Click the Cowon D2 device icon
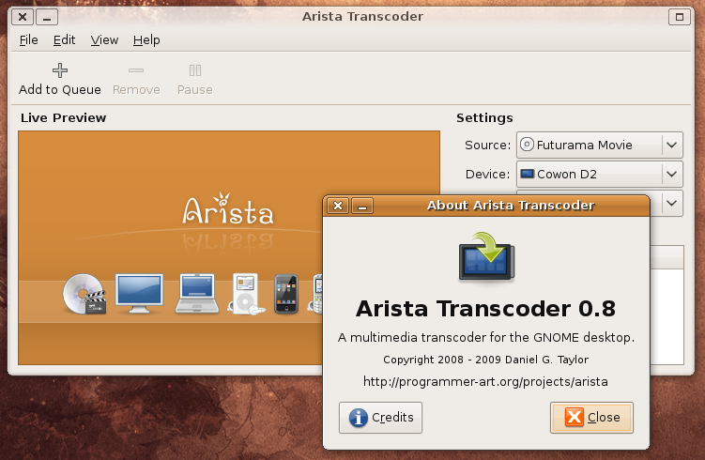 (x=527, y=174)
